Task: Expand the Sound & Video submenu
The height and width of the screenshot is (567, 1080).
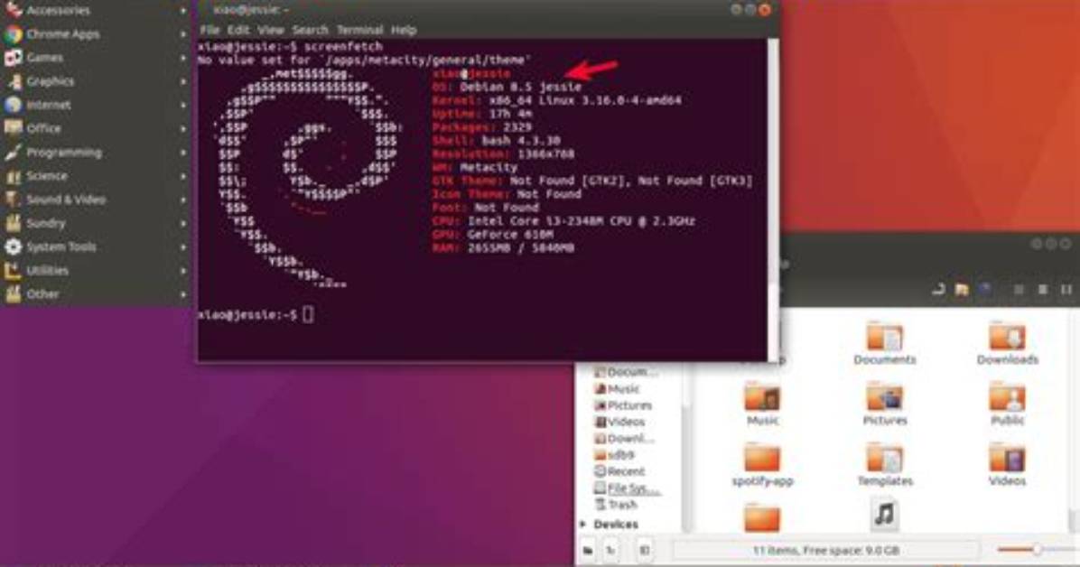Action: pos(183,200)
